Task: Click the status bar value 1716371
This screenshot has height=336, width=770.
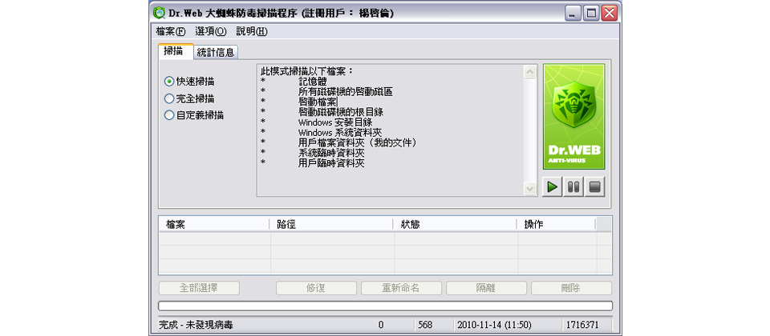Action: point(582,325)
